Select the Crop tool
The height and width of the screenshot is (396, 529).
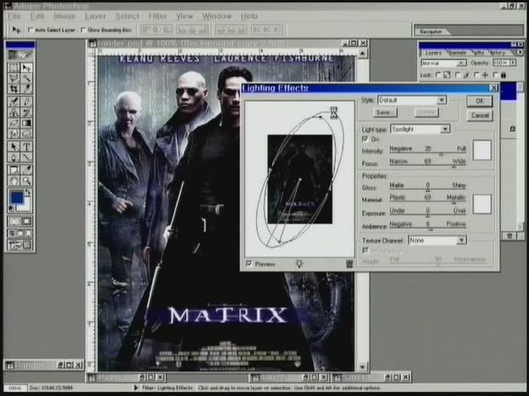[14, 89]
